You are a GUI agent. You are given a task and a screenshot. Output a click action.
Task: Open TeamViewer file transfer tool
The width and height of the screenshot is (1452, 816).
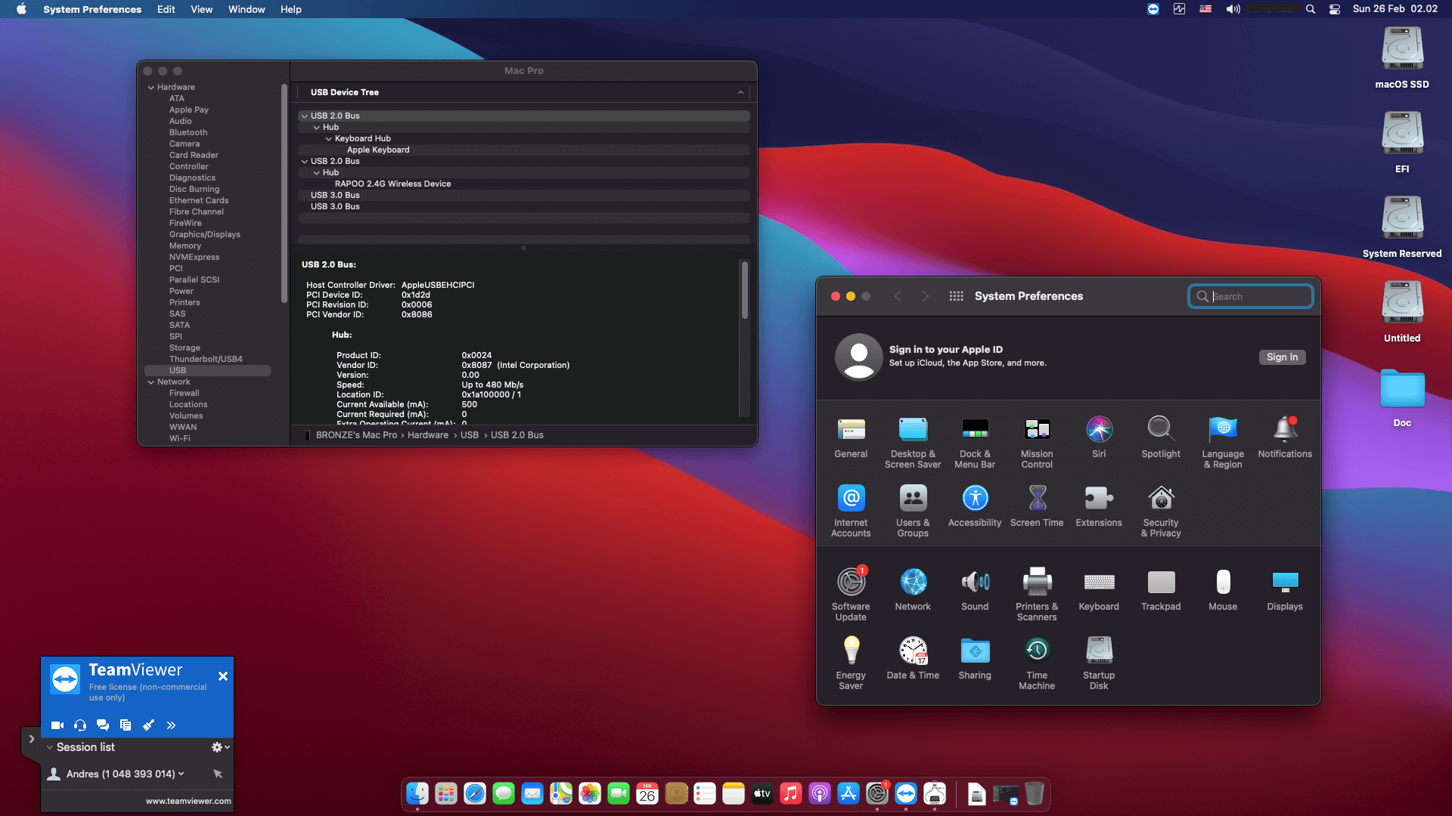coord(126,725)
